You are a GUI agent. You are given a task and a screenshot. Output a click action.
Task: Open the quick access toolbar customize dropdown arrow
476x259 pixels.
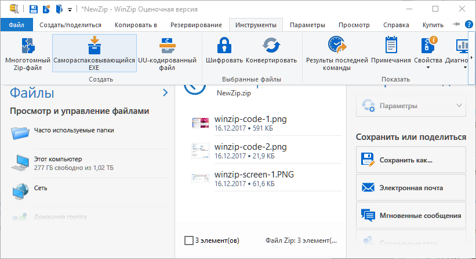70,10
